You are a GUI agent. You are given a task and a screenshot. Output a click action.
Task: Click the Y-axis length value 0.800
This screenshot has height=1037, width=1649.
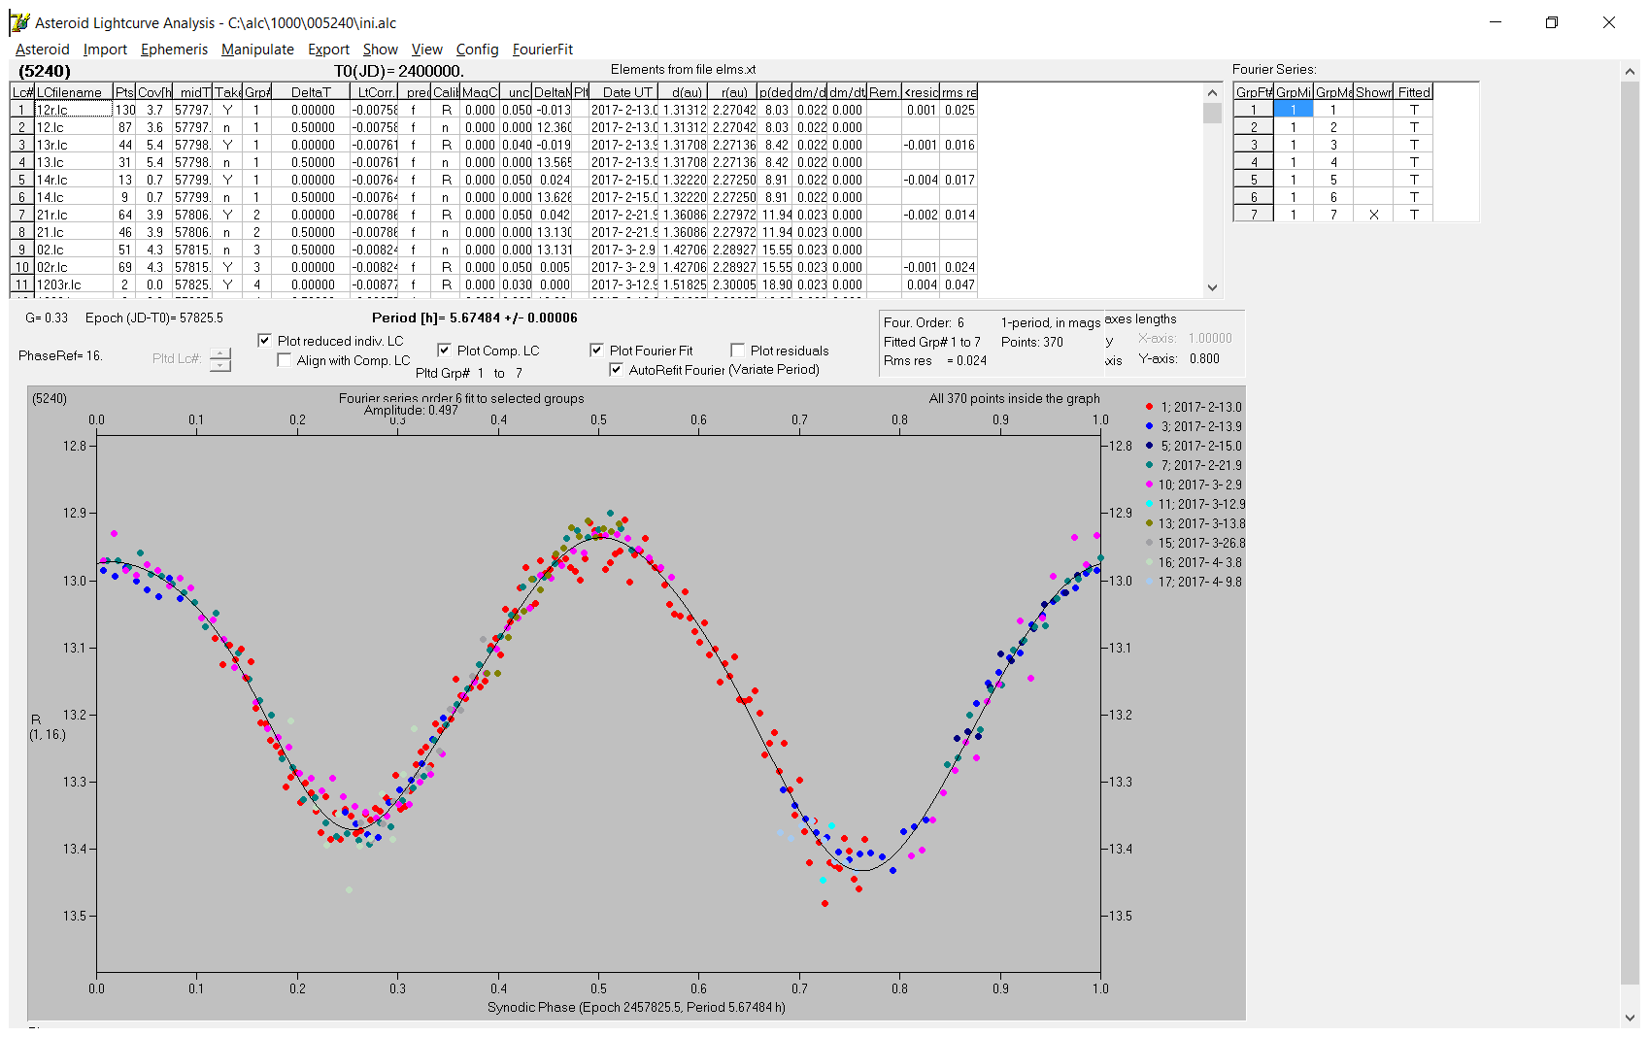1204,358
